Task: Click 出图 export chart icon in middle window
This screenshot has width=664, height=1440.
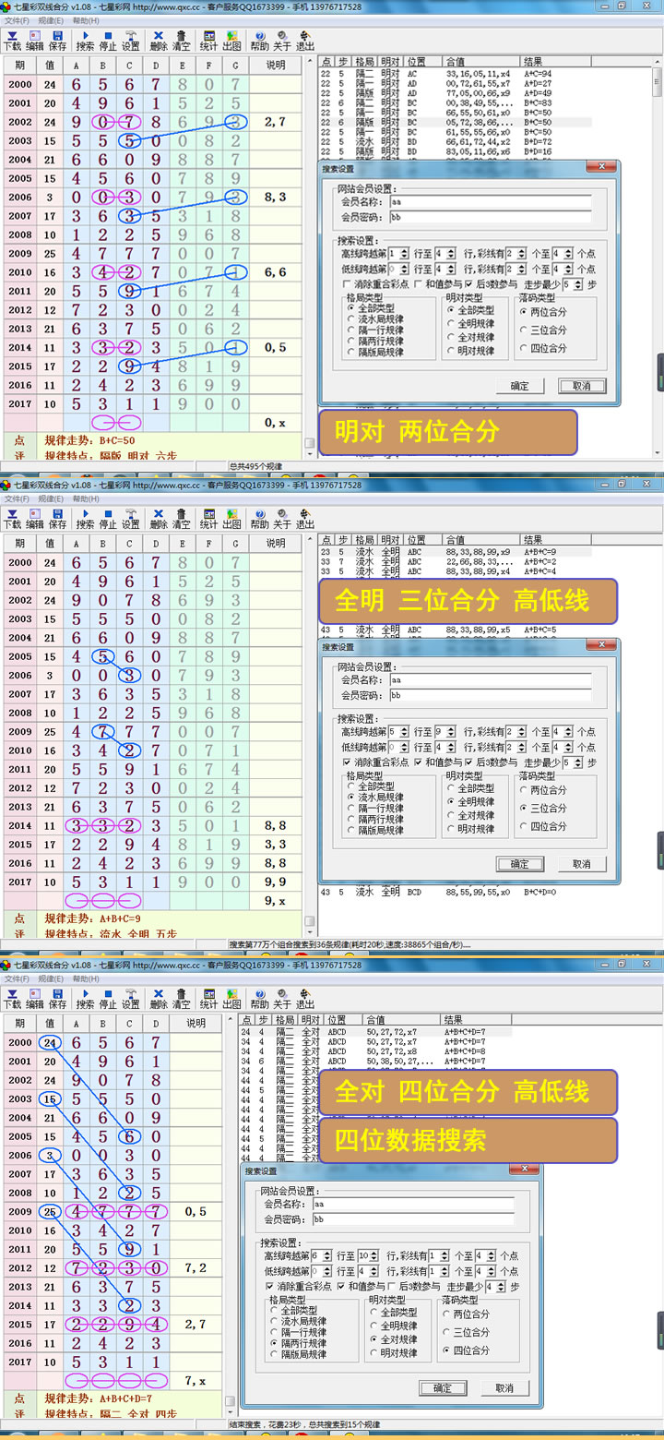Action: point(232,518)
